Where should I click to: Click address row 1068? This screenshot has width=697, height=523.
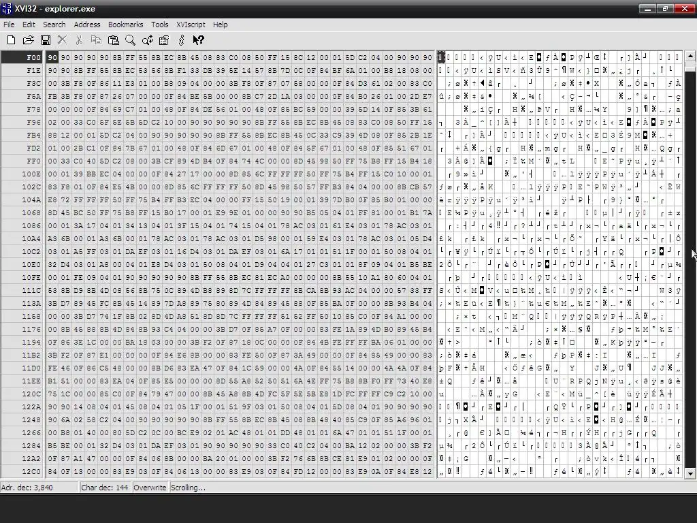[x=22, y=212]
